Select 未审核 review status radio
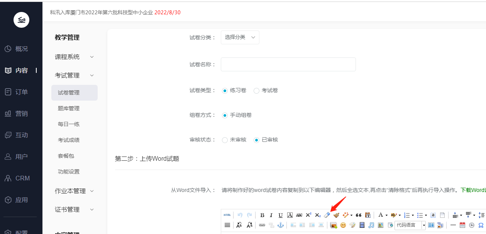486x234 pixels. point(225,140)
